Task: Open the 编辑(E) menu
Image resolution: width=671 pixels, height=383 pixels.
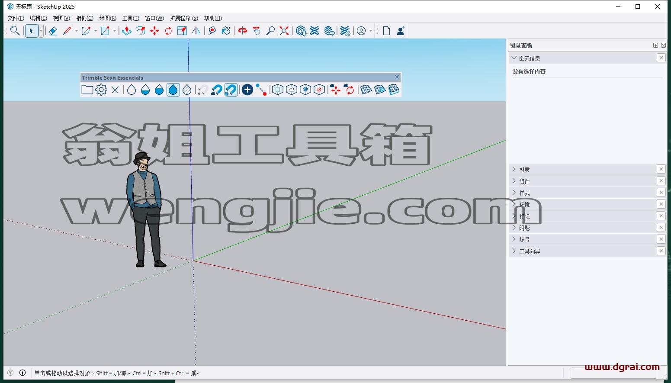Action: pos(39,18)
